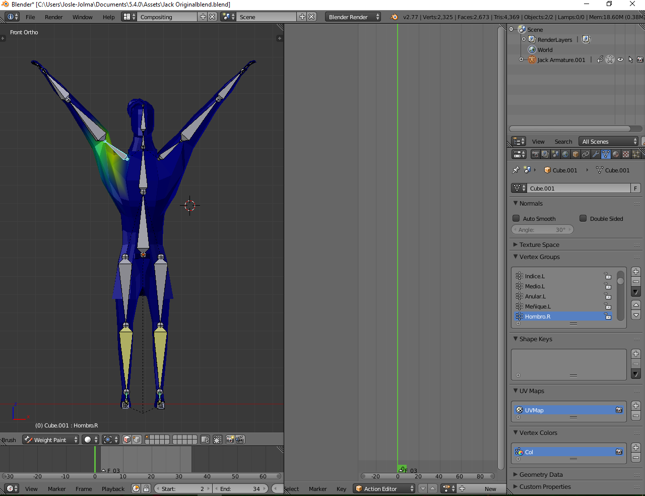Open the Particles properties tab

tap(636, 154)
